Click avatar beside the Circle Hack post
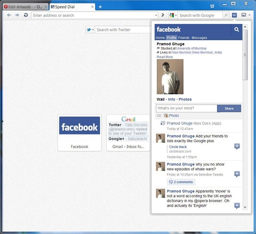This screenshot has height=234, width=256. (160, 138)
